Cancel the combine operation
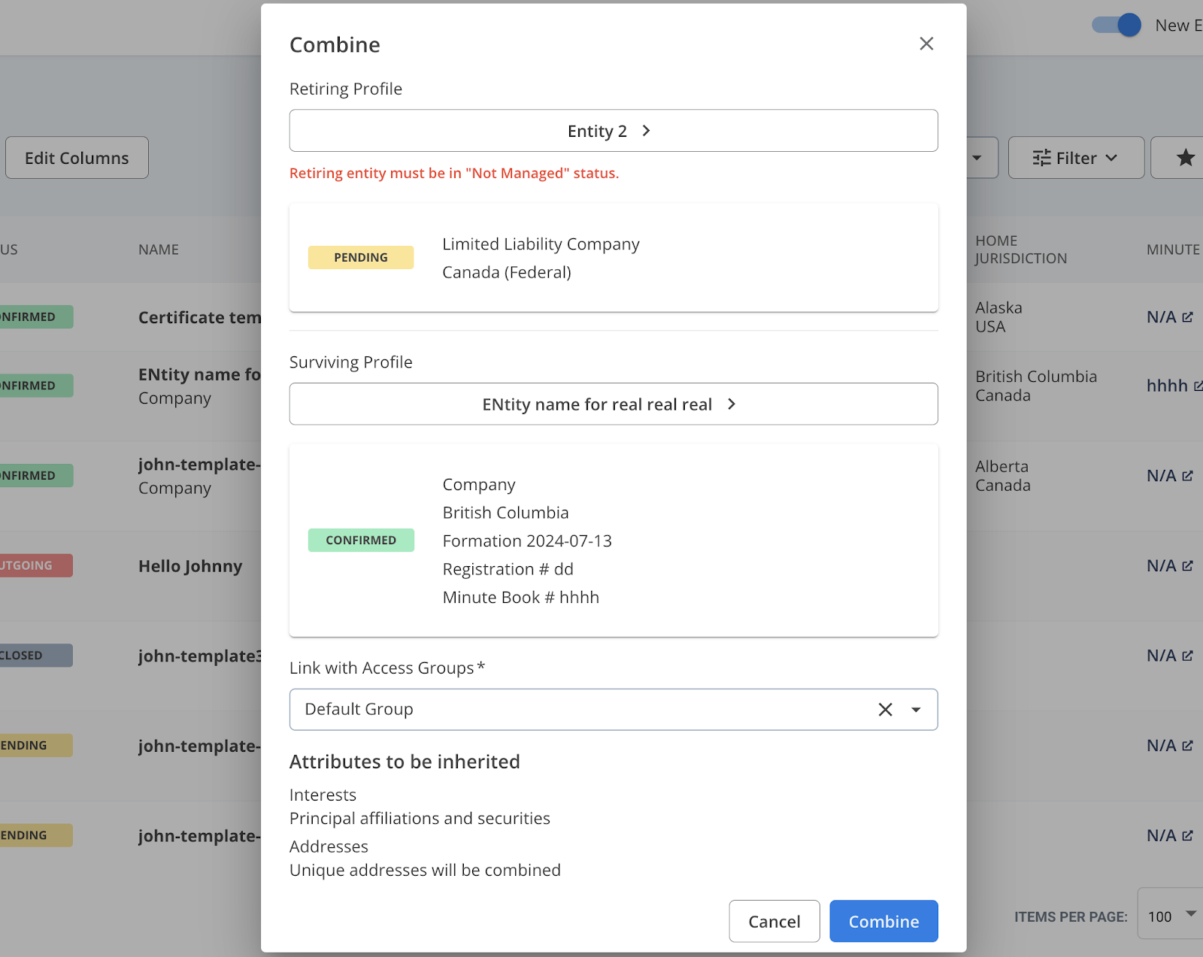This screenshot has width=1203, height=957. pos(774,921)
